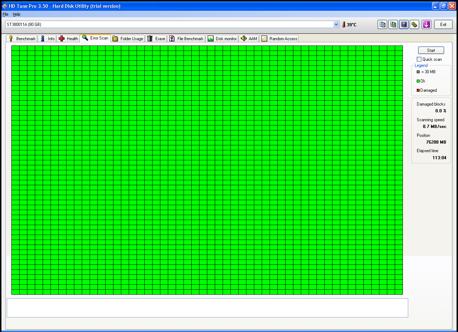Start the error scan
This screenshot has width=458, height=332.
(x=431, y=50)
